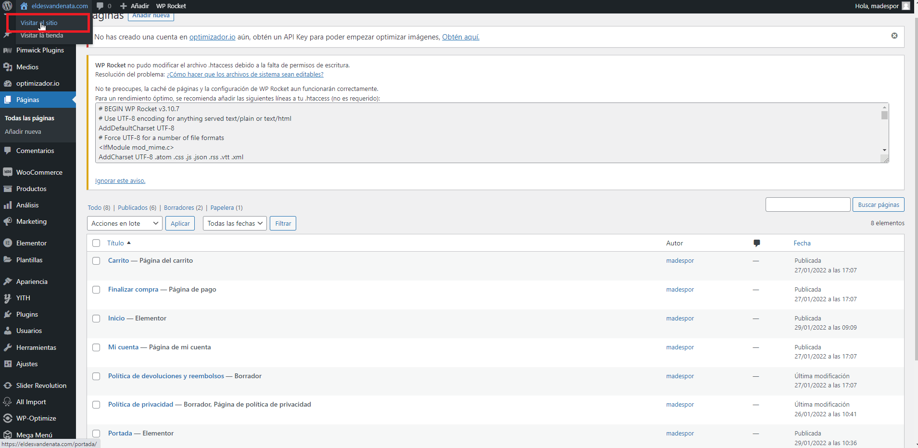Open Añadir nueva submenu item under Páginas
Image resolution: width=918 pixels, height=448 pixels.
pos(23,131)
